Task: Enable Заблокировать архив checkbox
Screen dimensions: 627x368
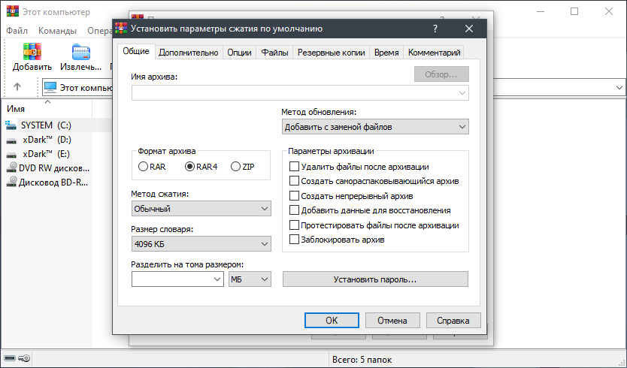Action: click(x=294, y=240)
